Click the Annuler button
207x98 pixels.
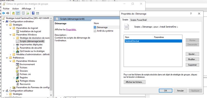click(x=180, y=91)
